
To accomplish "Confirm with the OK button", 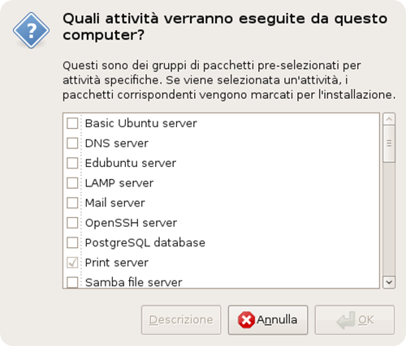I will [x=355, y=320].
